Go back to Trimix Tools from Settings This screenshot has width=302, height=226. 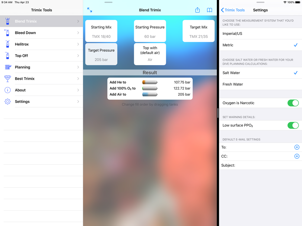point(233,10)
